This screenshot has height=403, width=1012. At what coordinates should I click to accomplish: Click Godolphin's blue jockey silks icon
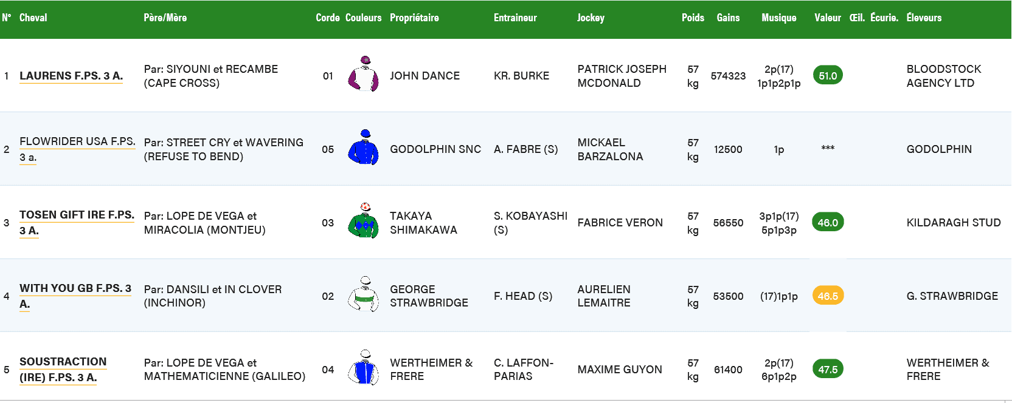(363, 147)
